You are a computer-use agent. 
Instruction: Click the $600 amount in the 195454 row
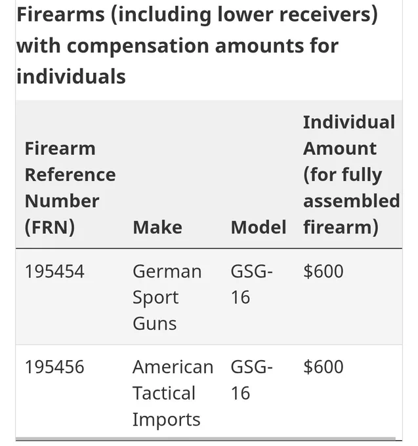(x=324, y=271)
